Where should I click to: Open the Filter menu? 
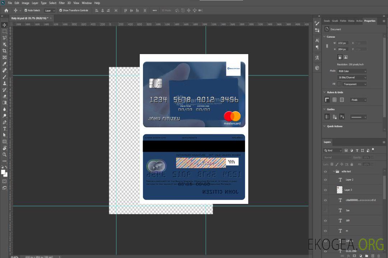pos(62,3)
